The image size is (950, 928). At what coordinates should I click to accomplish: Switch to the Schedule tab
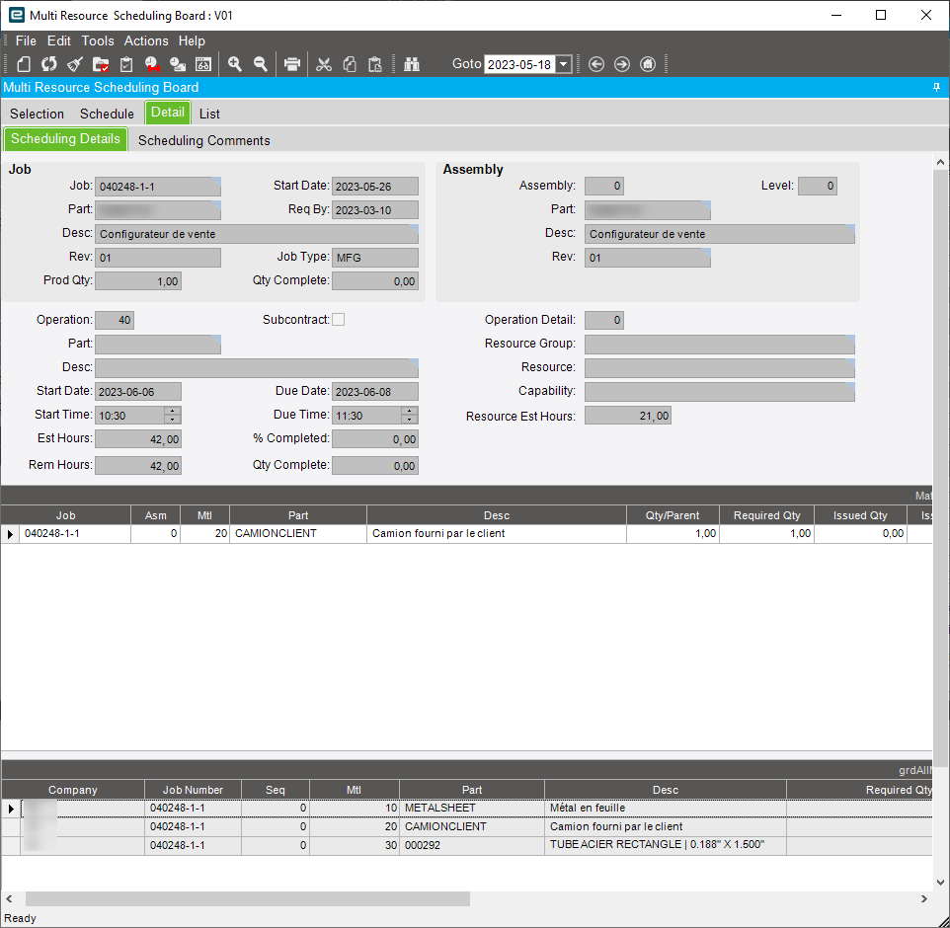tap(108, 114)
